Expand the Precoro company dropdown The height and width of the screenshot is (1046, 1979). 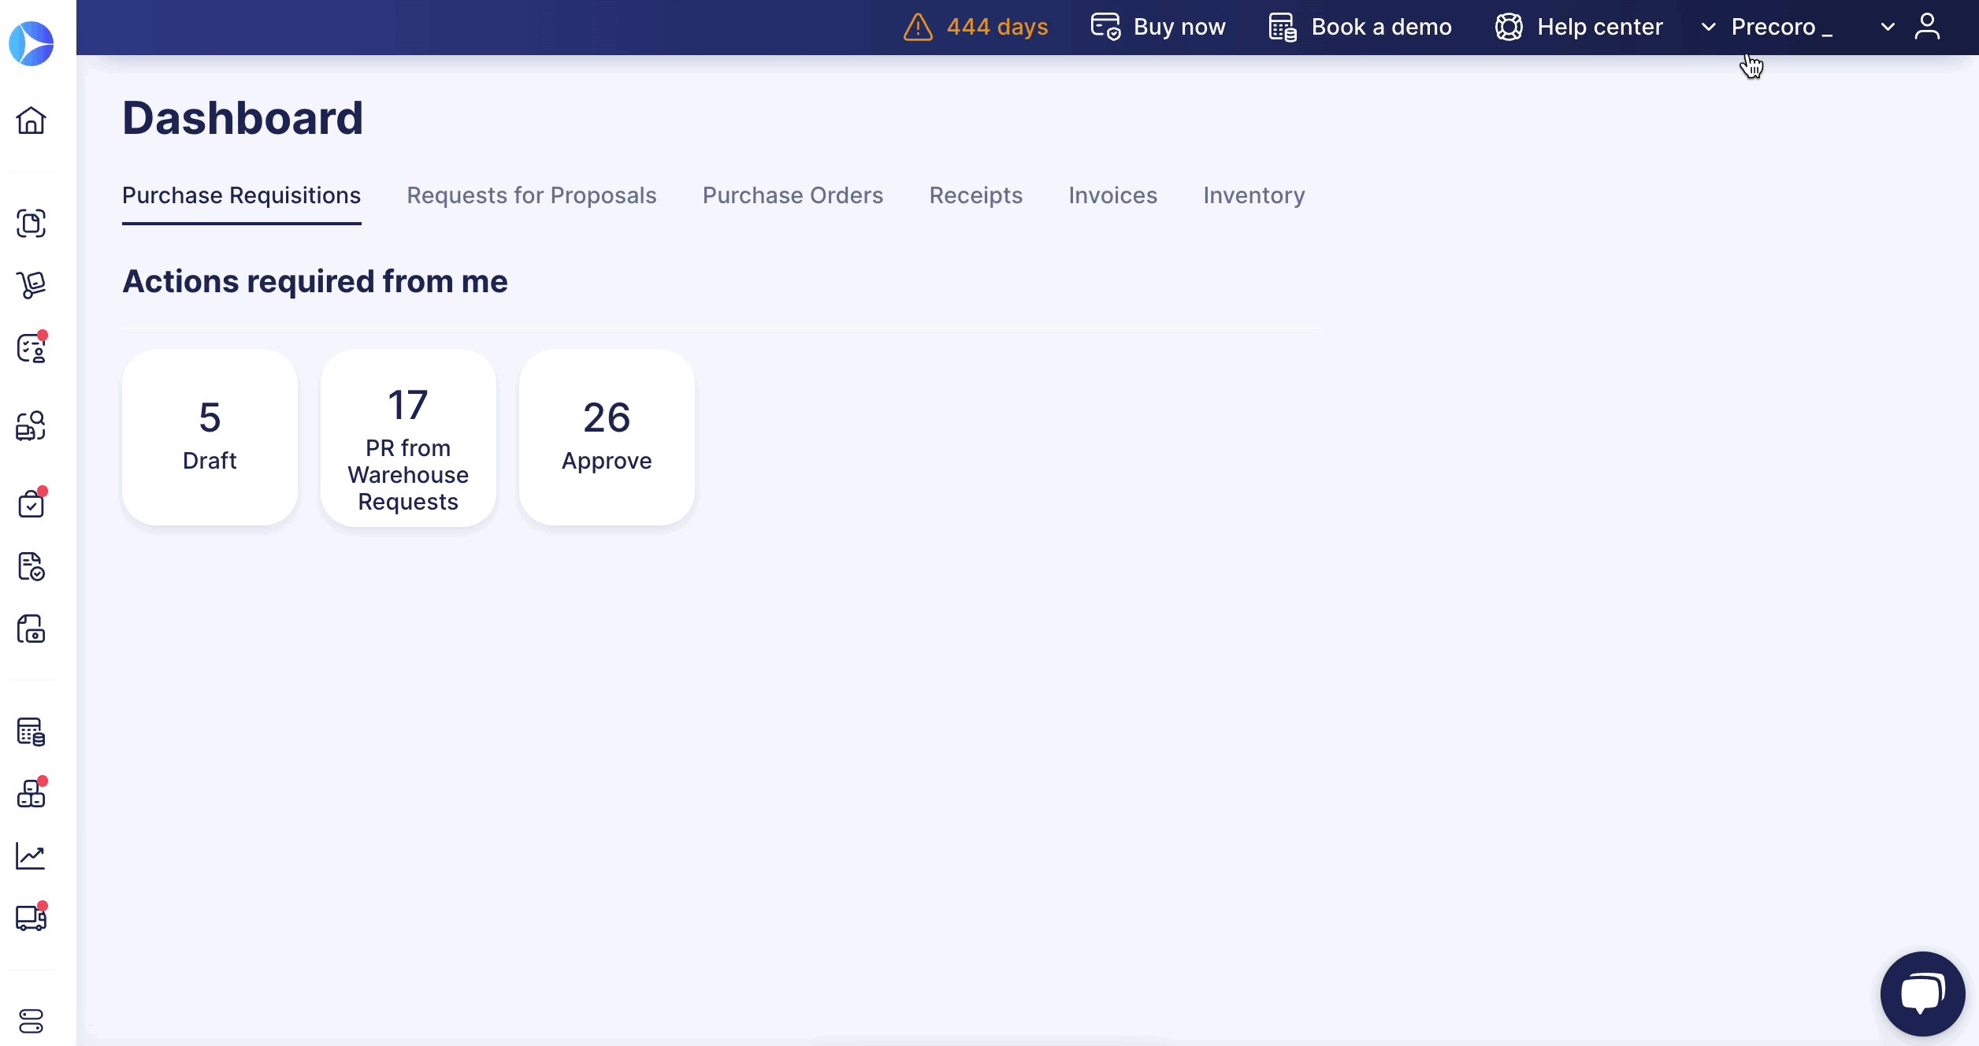click(x=1888, y=26)
